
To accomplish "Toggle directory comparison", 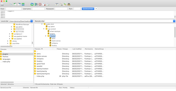I will click(x=61, y=4).
